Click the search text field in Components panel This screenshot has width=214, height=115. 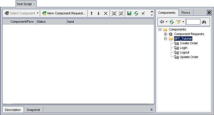click(x=193, y=22)
